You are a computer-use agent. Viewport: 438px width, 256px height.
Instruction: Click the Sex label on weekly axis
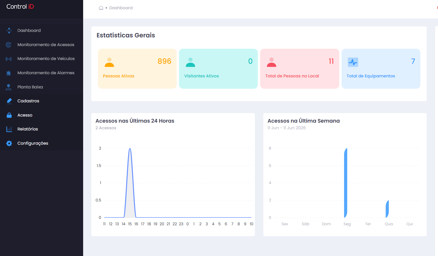tap(285, 224)
